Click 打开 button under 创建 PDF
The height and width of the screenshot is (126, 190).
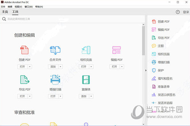pos(23,67)
